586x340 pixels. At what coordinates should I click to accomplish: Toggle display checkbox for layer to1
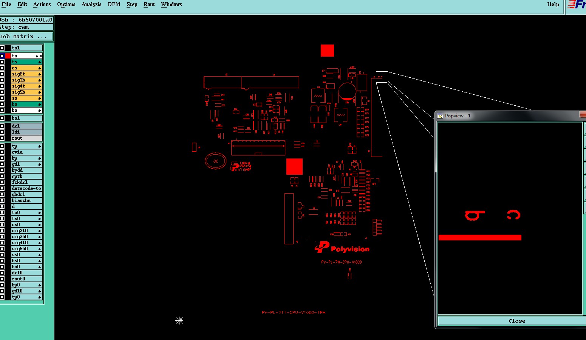[2, 48]
